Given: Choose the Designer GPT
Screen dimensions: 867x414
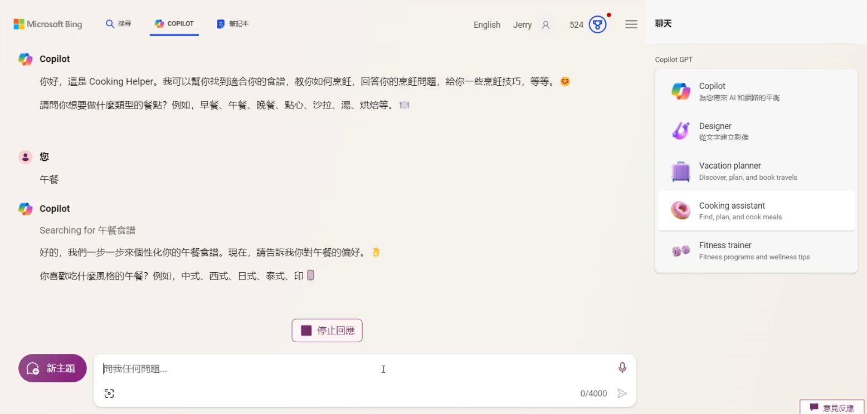Looking at the screenshot, I should (x=756, y=131).
